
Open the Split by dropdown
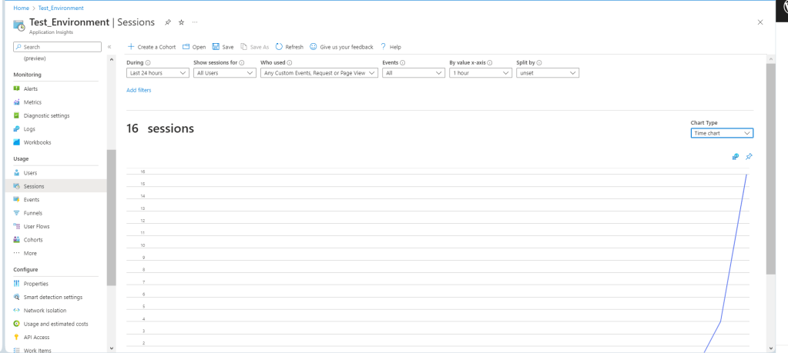click(x=547, y=73)
